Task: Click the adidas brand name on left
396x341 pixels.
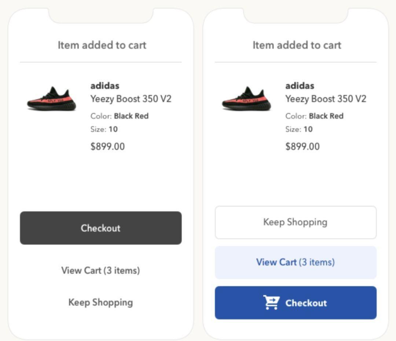Action: tap(105, 86)
